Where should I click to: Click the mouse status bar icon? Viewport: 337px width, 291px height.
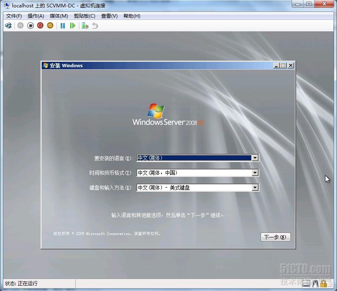tap(315, 284)
